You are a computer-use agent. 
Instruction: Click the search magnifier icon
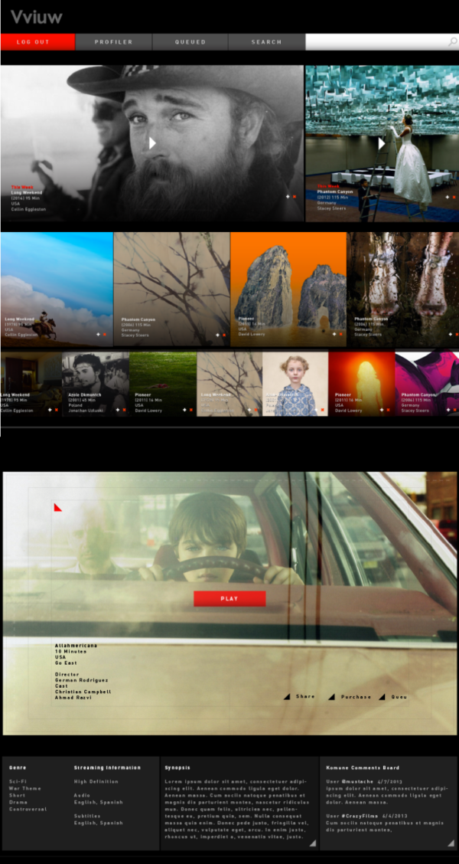pyautogui.click(x=452, y=42)
